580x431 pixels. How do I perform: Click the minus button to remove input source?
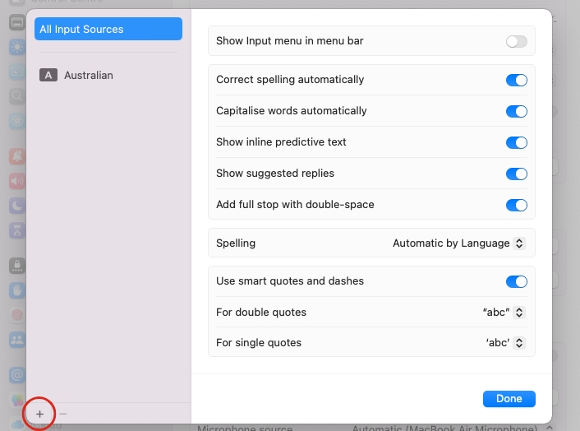[63, 413]
